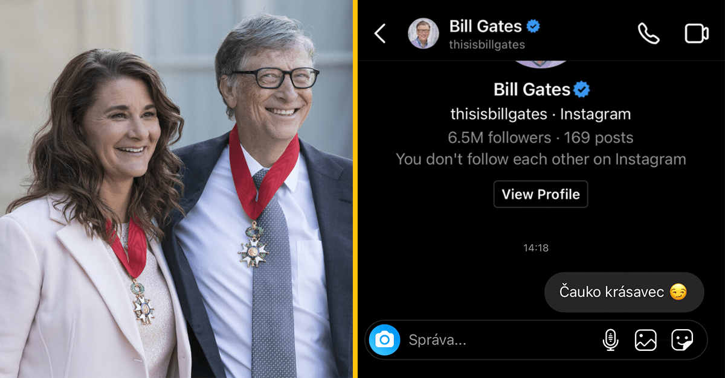Click the verified badge beside header Bill Gates
The image size is (725, 378).
[533, 26]
